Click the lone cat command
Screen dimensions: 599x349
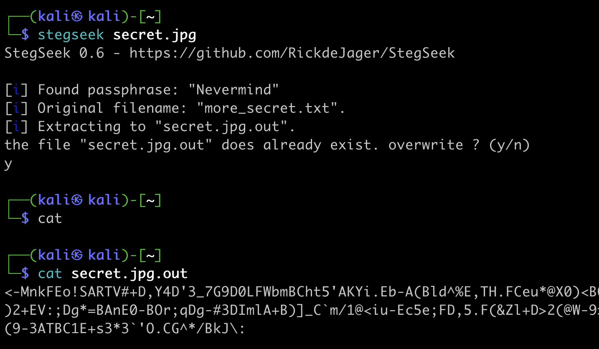(50, 218)
